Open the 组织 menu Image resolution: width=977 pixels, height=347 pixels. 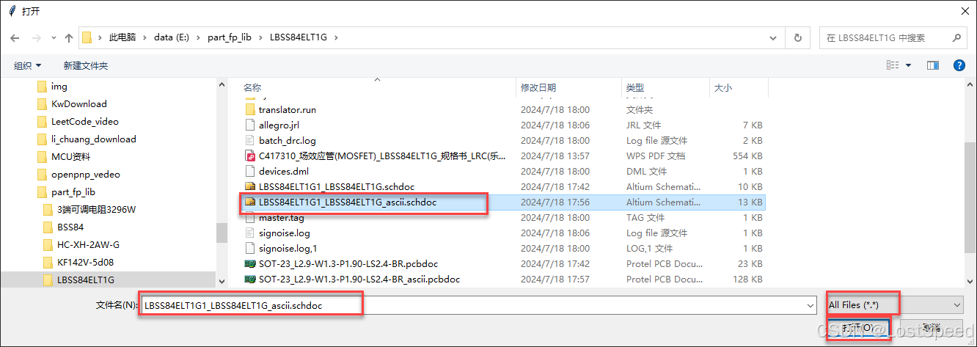28,65
